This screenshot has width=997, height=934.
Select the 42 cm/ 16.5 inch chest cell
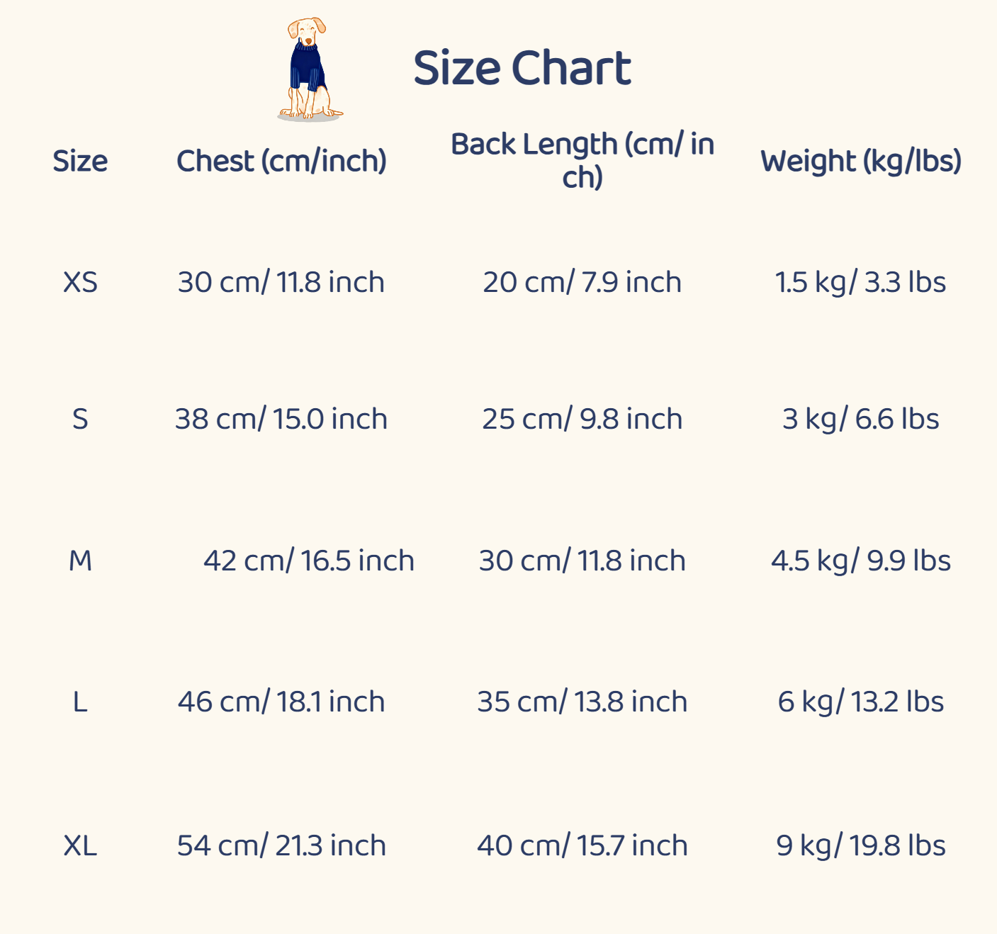(x=308, y=561)
